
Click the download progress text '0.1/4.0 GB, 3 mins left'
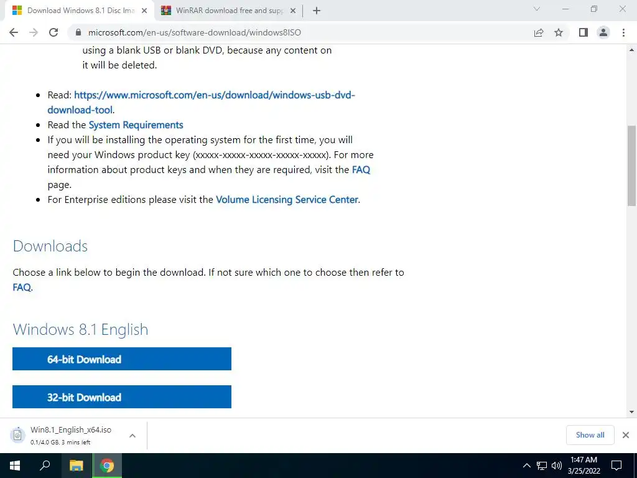[x=60, y=443]
